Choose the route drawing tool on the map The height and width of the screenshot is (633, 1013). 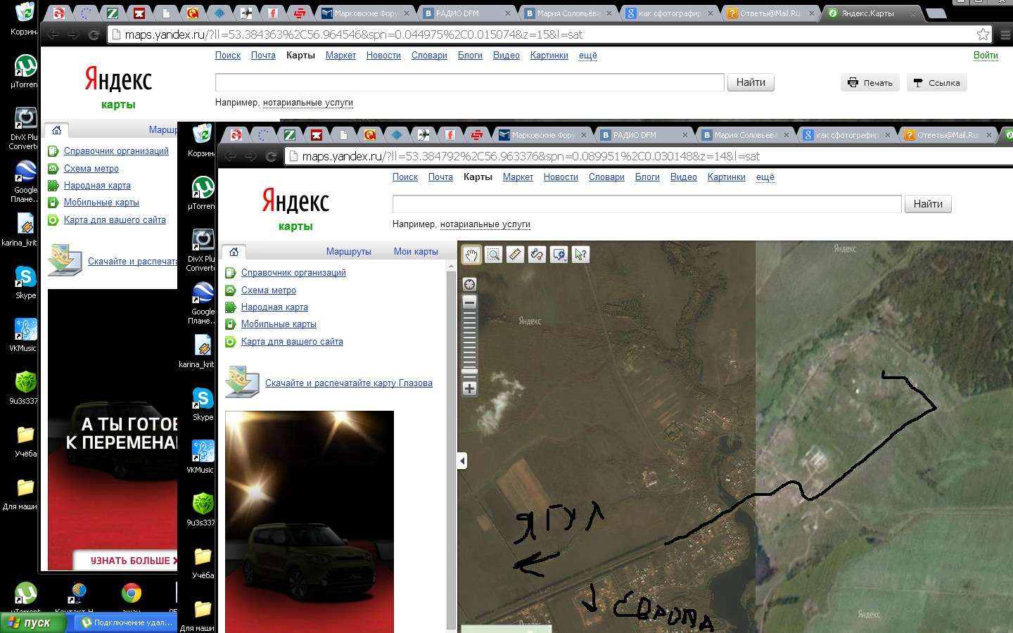point(537,255)
